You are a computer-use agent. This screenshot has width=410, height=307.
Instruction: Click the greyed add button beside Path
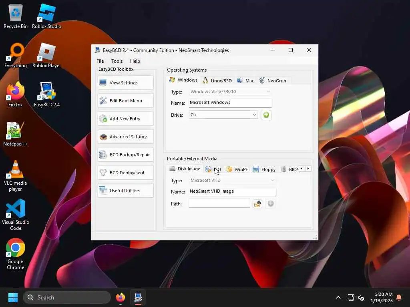(271, 203)
